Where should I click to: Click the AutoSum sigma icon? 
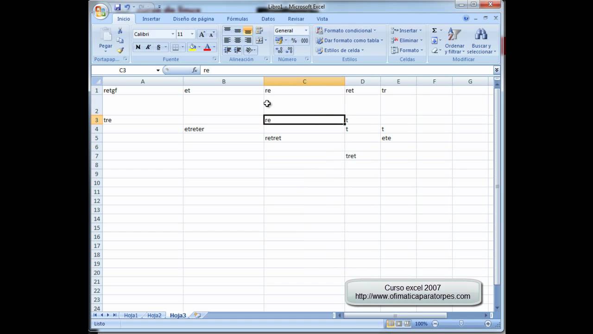coord(435,30)
